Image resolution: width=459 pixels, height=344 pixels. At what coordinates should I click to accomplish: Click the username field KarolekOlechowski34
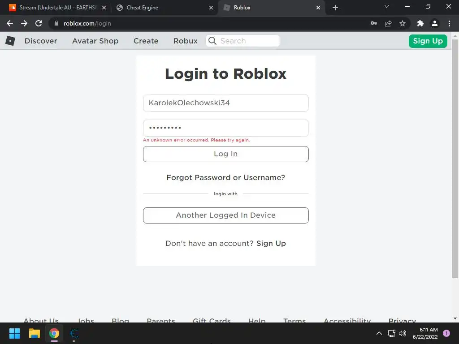(x=226, y=103)
